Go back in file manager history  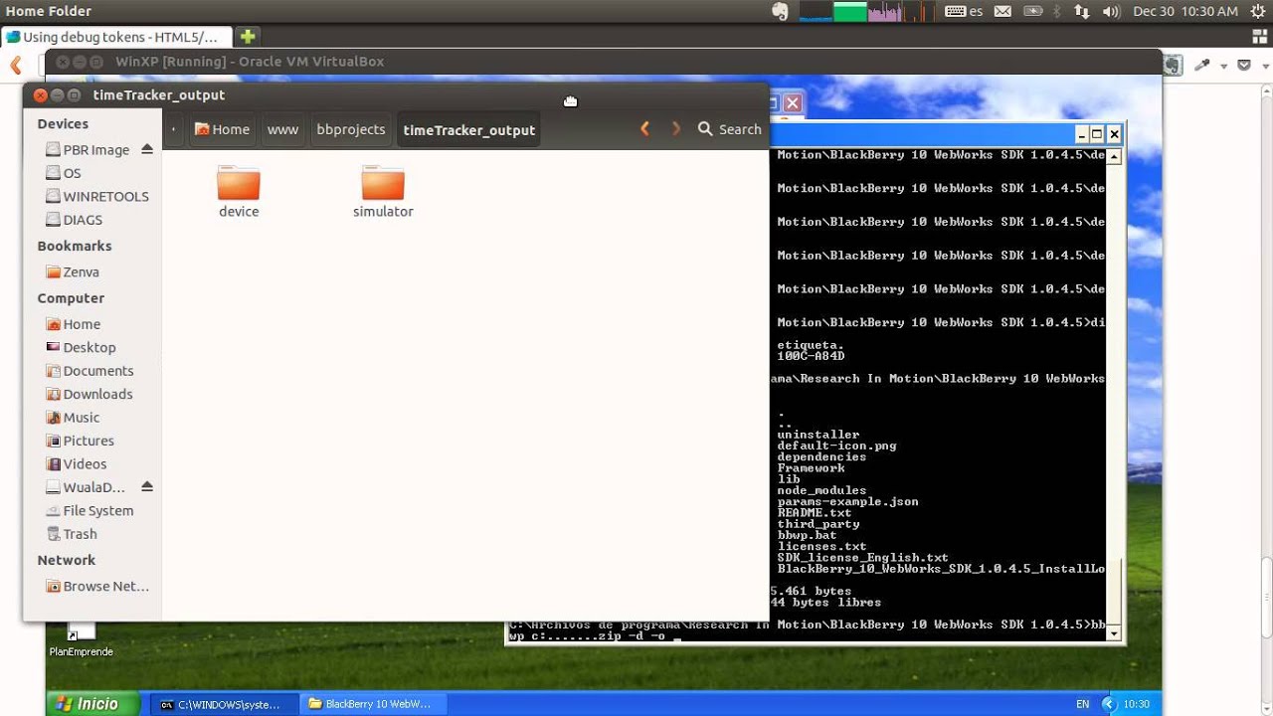click(644, 129)
